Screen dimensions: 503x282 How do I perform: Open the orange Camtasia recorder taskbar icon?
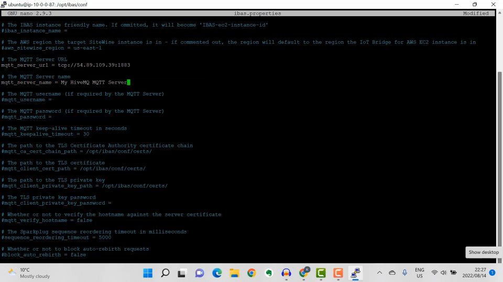[338, 273]
